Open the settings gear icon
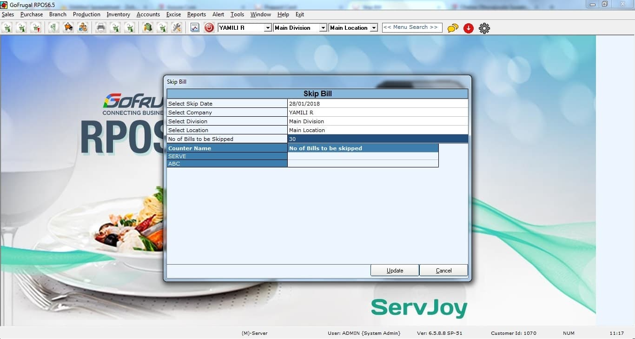The image size is (635, 339). 484,28
